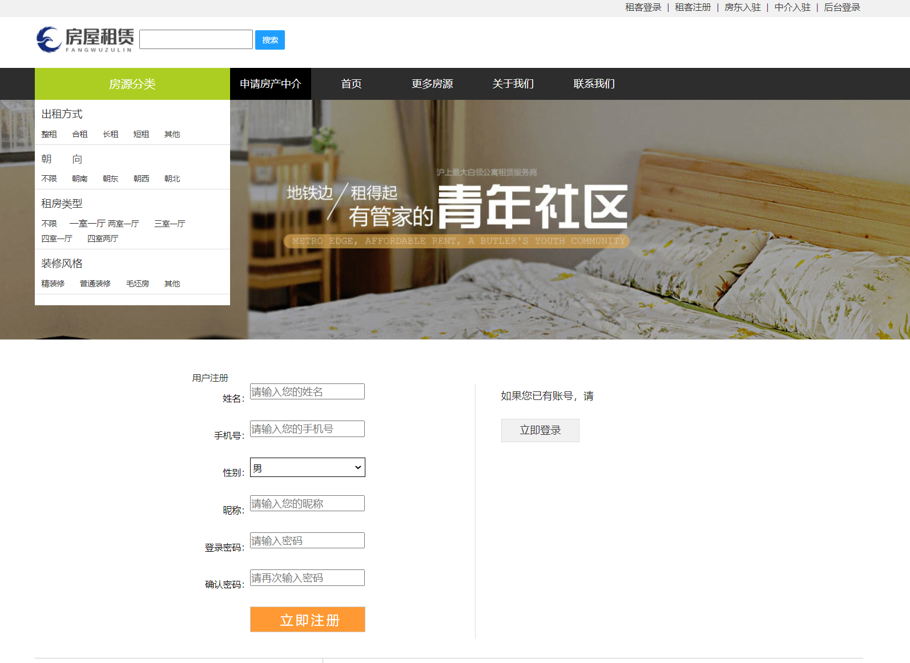Filter by 合租 rental mode

coord(80,134)
